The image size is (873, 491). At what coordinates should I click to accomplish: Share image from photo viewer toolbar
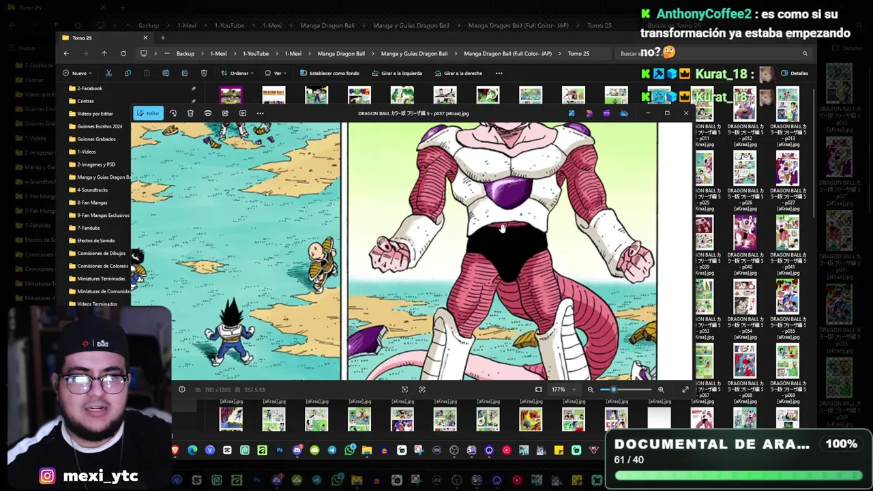(x=225, y=113)
